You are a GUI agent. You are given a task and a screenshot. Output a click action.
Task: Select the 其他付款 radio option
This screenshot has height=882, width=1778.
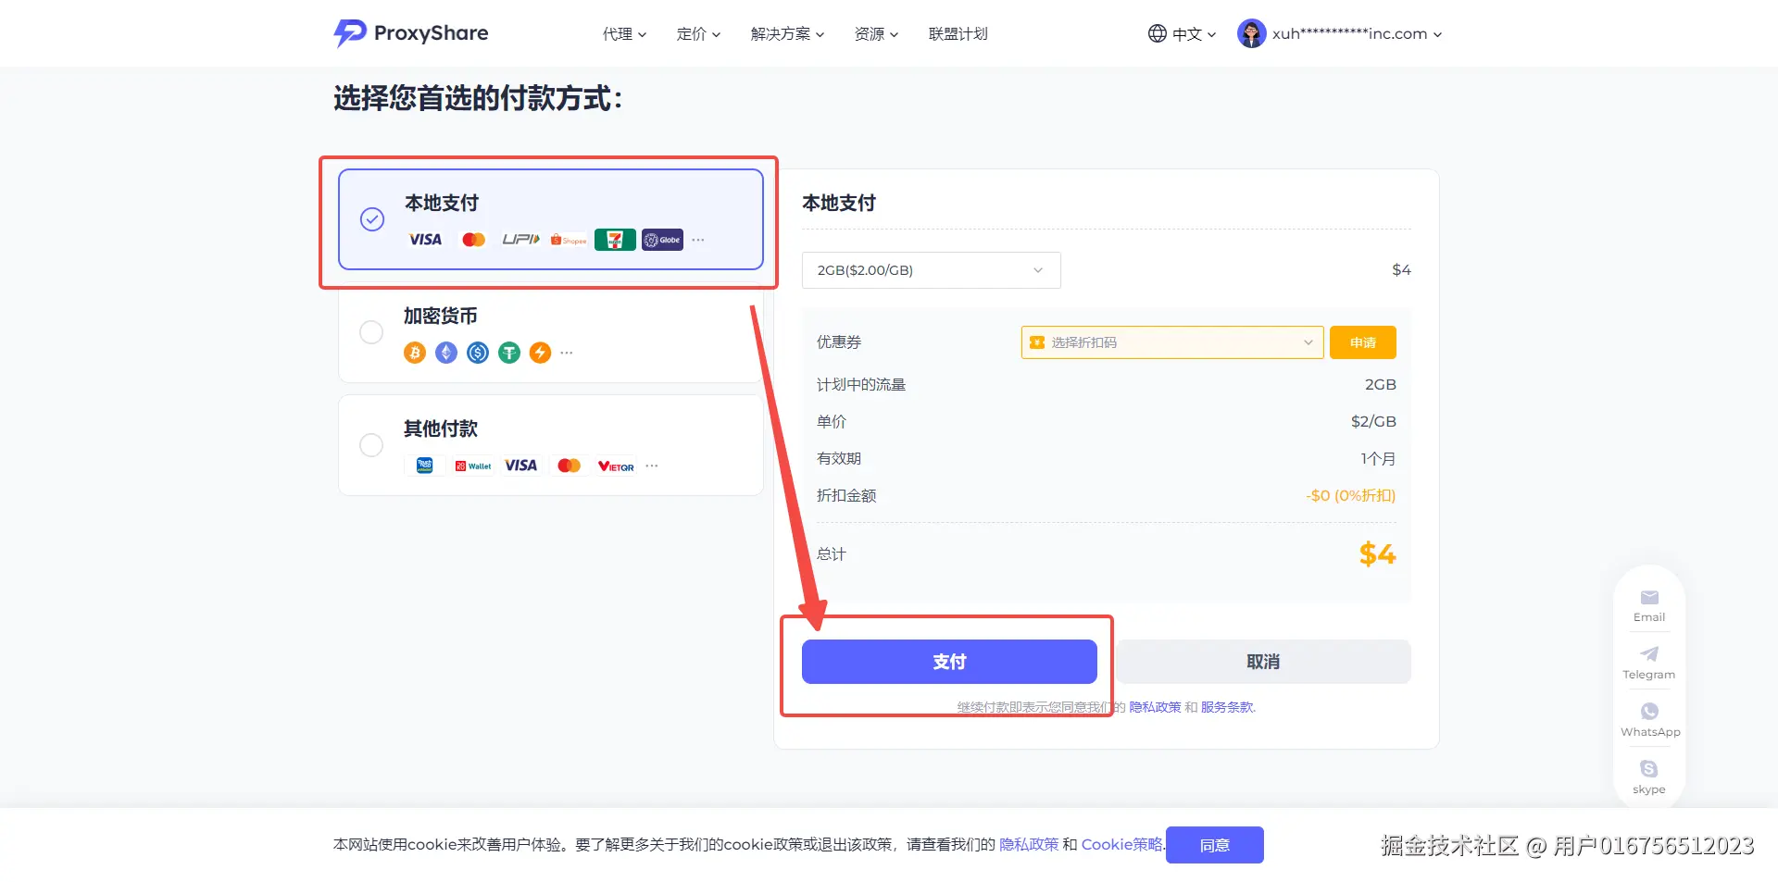click(x=371, y=445)
